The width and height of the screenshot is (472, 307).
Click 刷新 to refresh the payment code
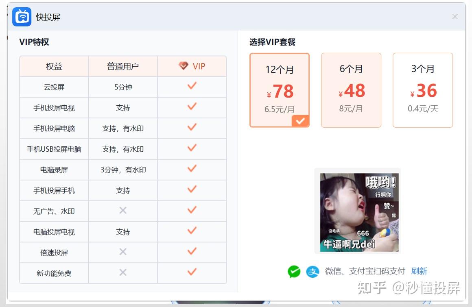(419, 271)
